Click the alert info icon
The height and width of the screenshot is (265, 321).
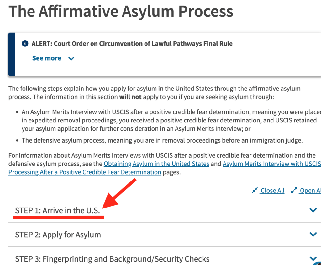pyautogui.click(x=25, y=44)
